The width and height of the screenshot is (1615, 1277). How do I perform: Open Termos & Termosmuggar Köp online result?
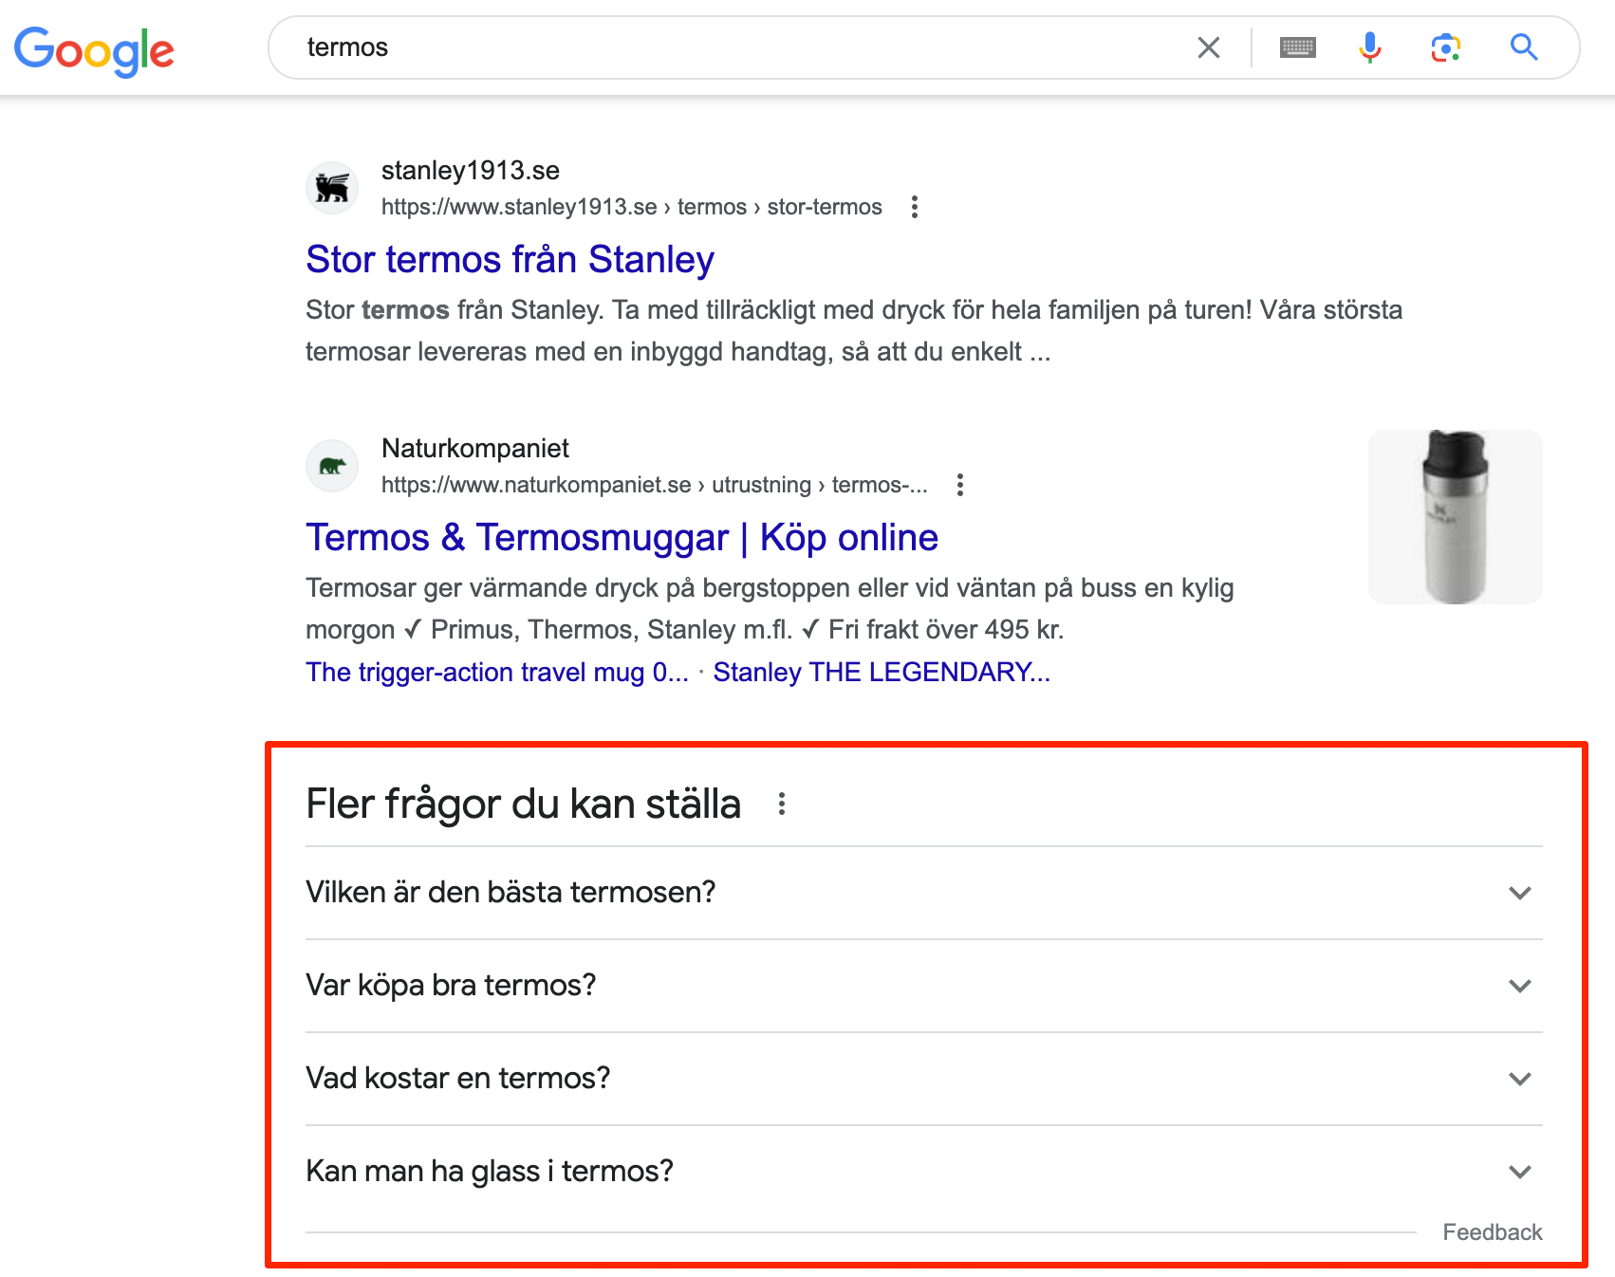point(622,537)
